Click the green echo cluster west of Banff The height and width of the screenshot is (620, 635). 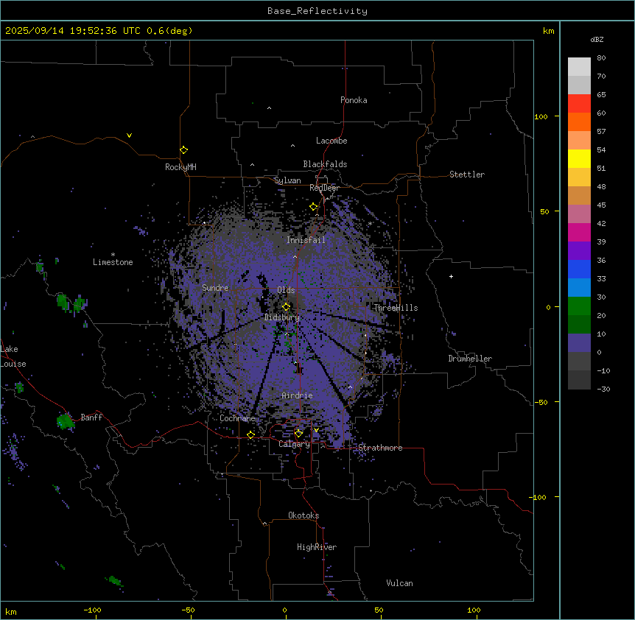66,421
